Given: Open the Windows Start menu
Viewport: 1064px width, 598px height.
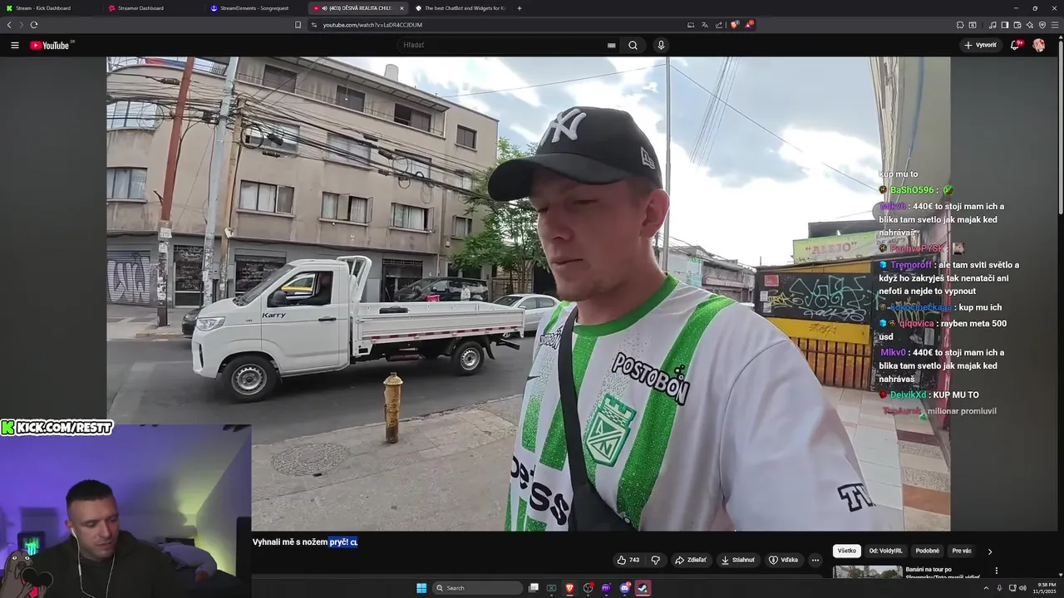Looking at the screenshot, I should point(421,588).
